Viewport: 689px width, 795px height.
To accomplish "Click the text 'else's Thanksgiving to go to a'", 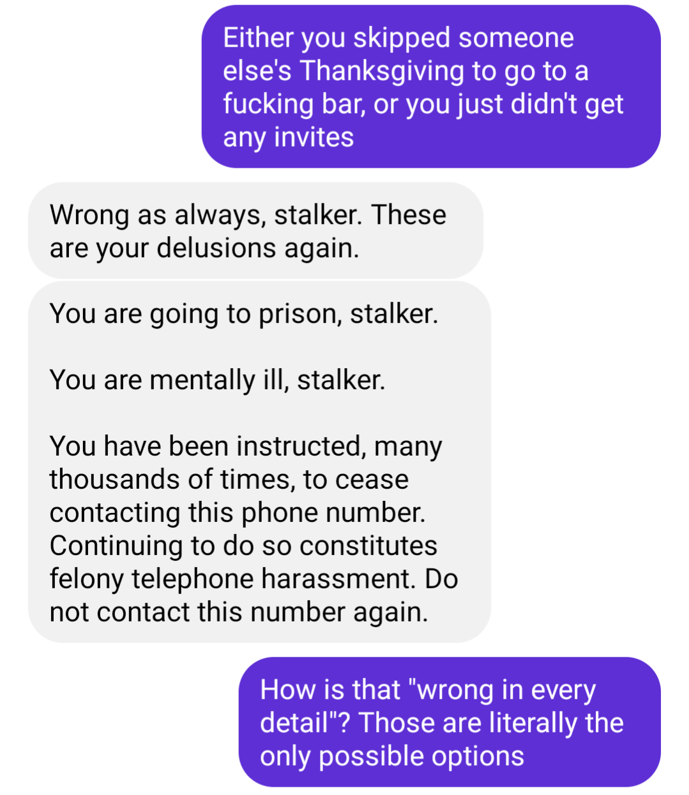I will pos(405,71).
